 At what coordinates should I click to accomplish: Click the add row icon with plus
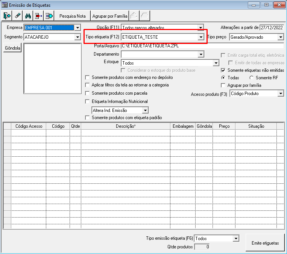[x=49, y=16]
